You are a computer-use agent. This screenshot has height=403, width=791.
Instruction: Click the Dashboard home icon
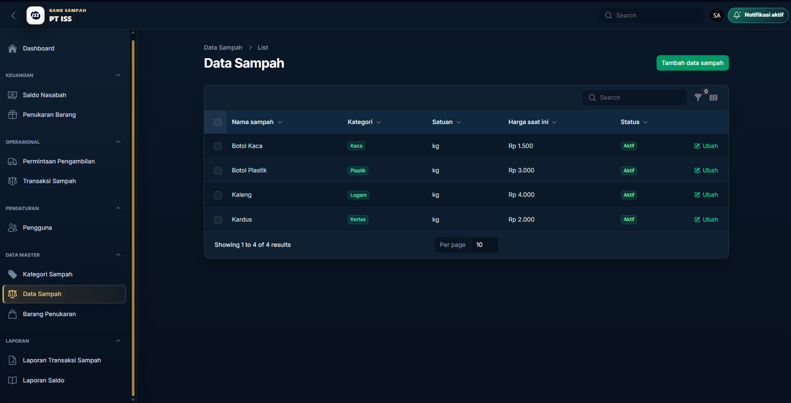click(x=12, y=48)
